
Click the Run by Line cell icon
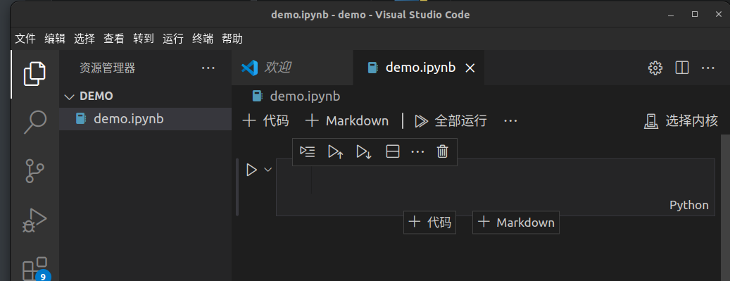[307, 151]
